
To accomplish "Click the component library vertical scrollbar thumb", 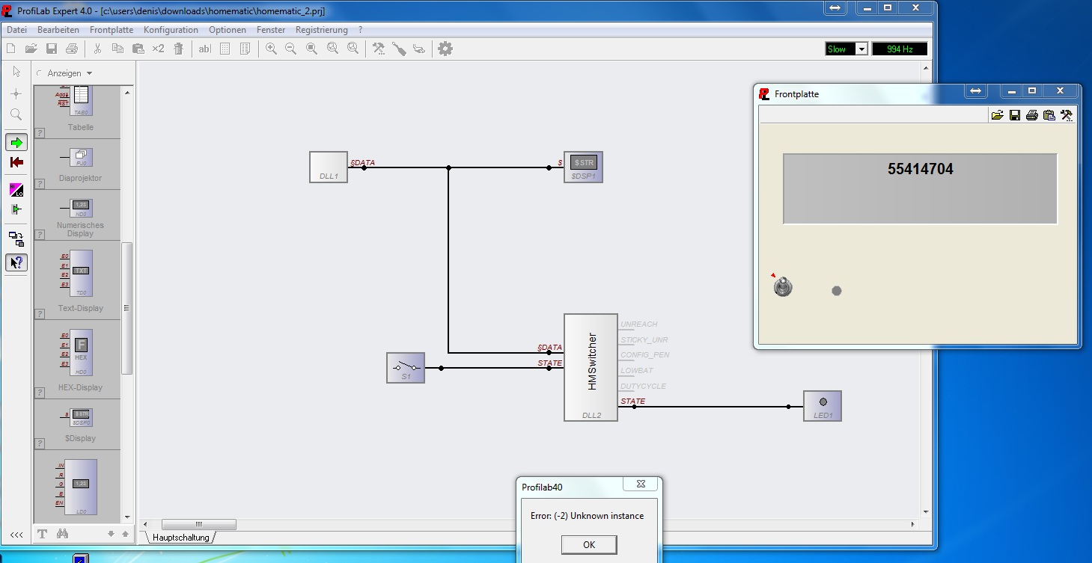I will [126, 308].
